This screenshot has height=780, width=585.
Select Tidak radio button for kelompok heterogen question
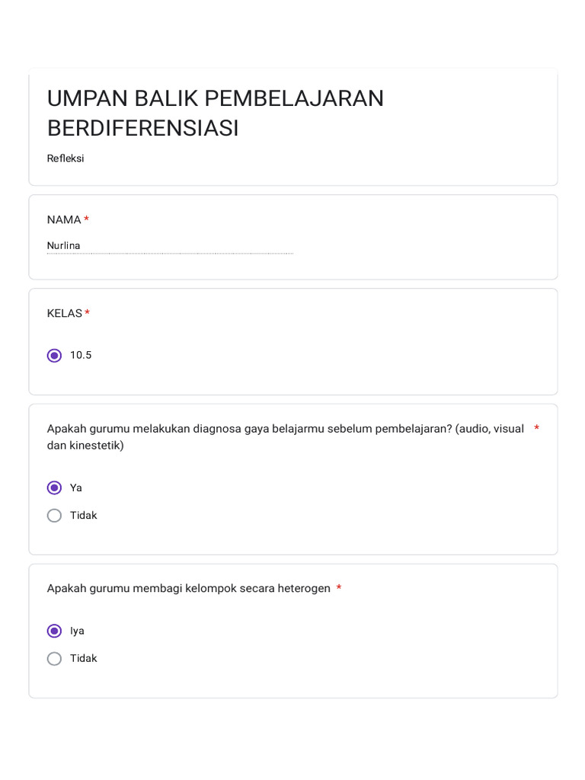click(54, 659)
